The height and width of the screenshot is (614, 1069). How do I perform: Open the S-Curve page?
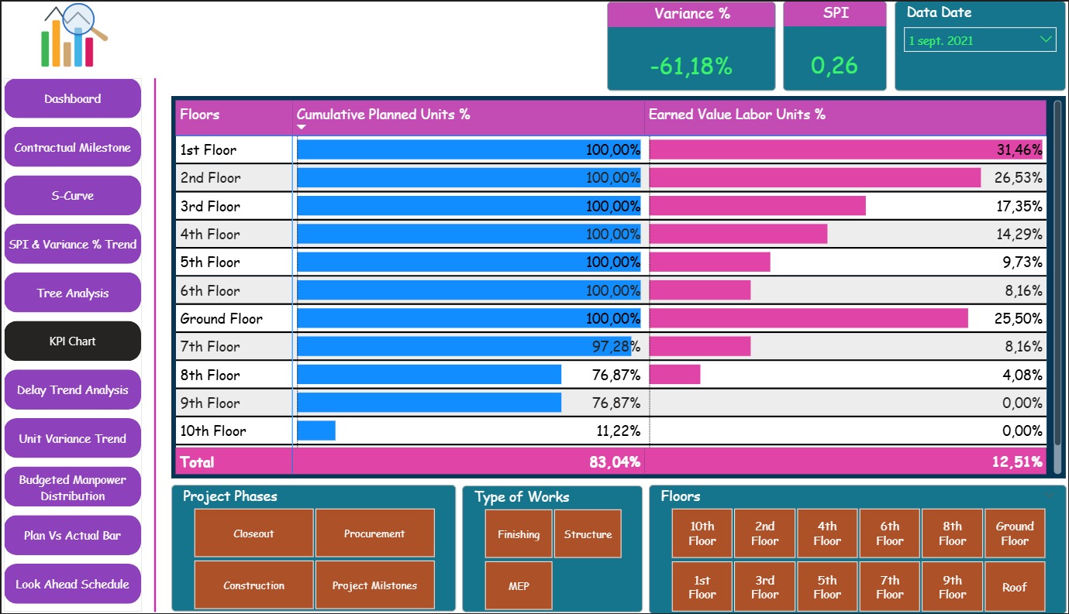tap(73, 195)
